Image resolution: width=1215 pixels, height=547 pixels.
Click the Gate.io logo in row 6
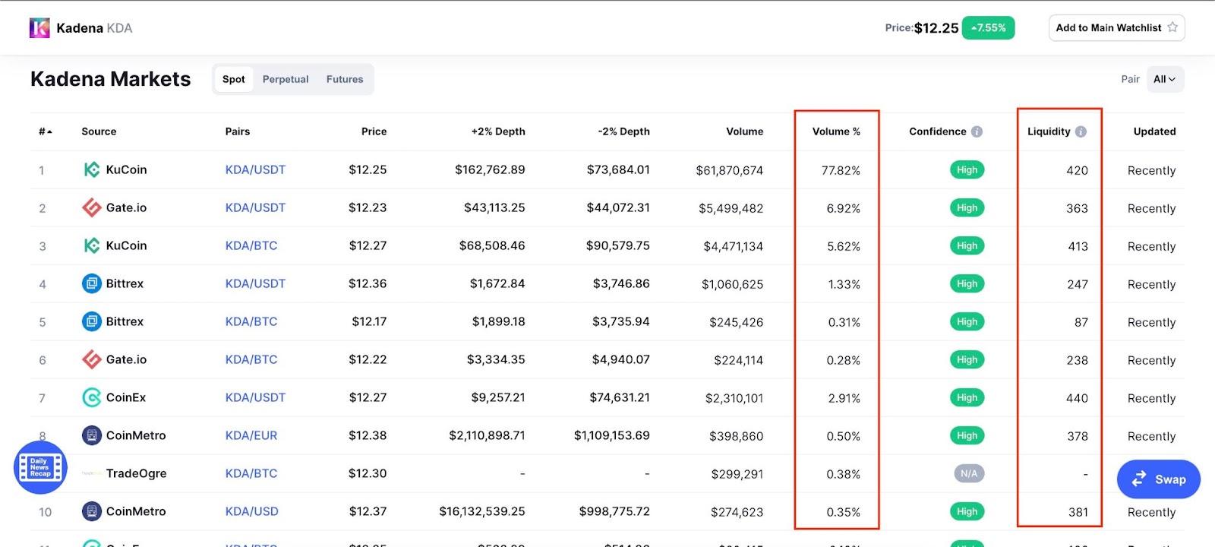coord(91,359)
